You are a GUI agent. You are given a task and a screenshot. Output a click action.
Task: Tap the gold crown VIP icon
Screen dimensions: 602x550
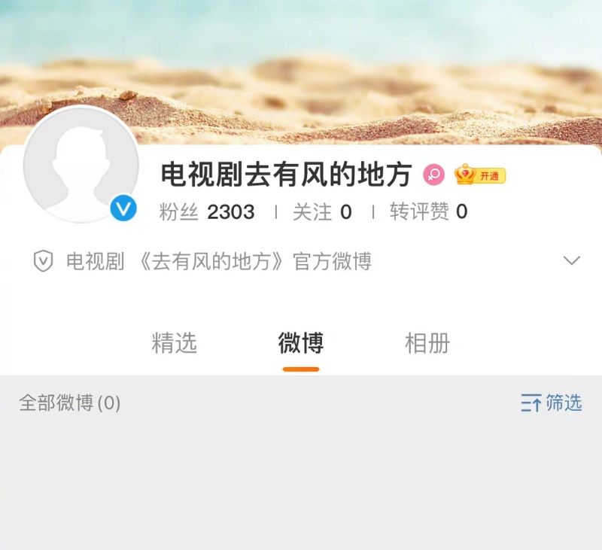click(x=465, y=175)
